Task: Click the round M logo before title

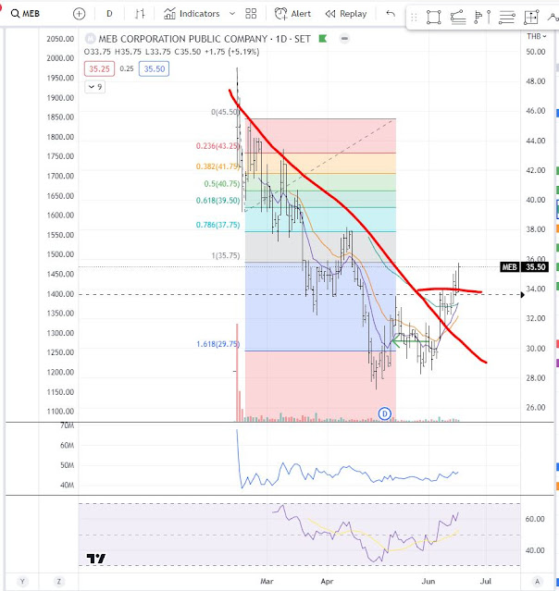Action: click(x=90, y=39)
